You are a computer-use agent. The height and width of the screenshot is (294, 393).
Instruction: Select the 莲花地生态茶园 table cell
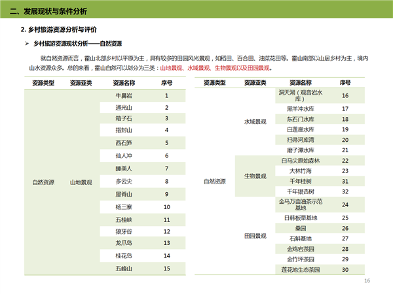point(301,269)
